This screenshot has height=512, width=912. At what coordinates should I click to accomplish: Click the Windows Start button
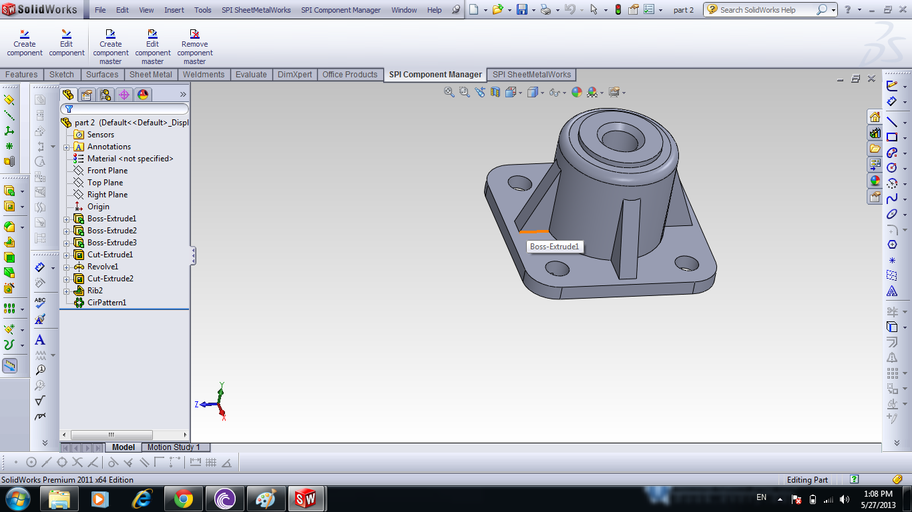[17, 498]
